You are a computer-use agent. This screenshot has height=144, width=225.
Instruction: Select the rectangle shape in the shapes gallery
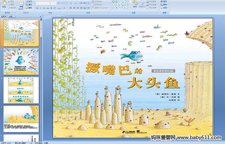[x=125, y=1]
